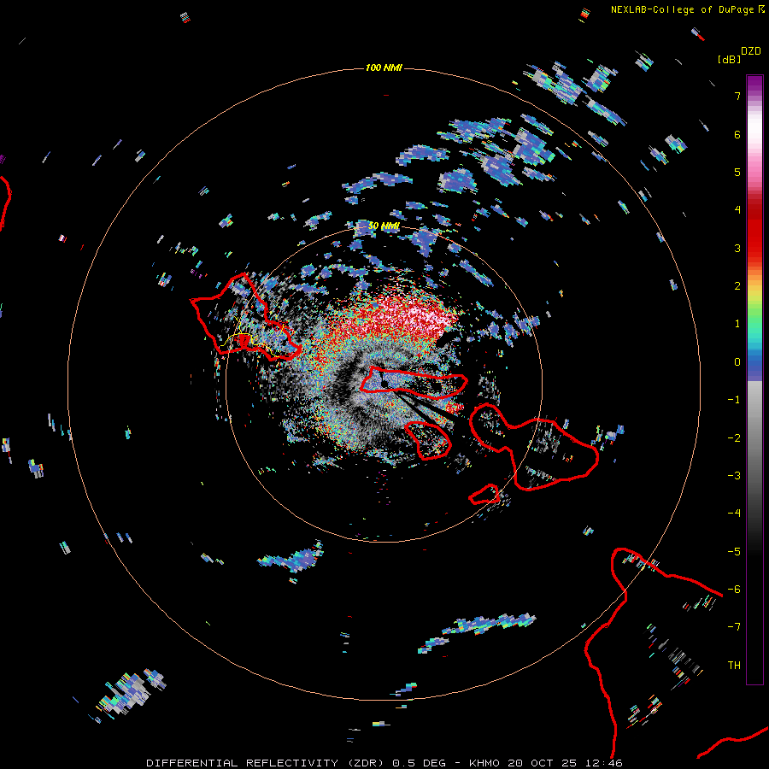Viewport: 769px width, 769px height.
Task: Click the 7 dB tick on the color scale
Action: pyautogui.click(x=737, y=96)
